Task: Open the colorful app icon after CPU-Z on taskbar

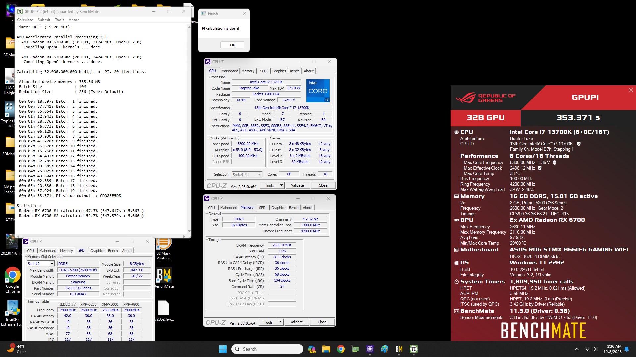Action: pos(385,349)
